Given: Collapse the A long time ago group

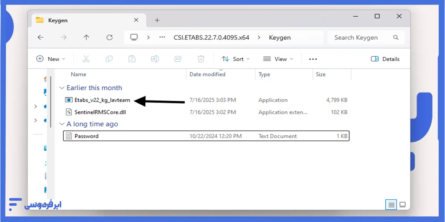Looking at the screenshot, I should click(x=62, y=124).
